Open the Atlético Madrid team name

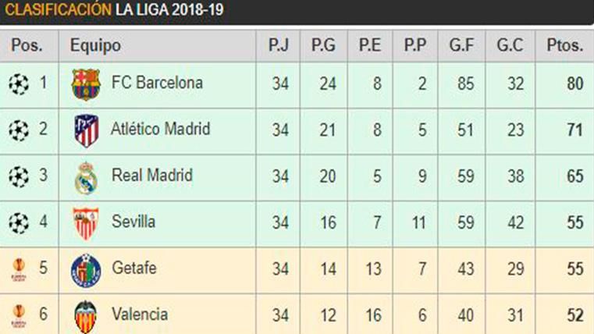(161, 129)
